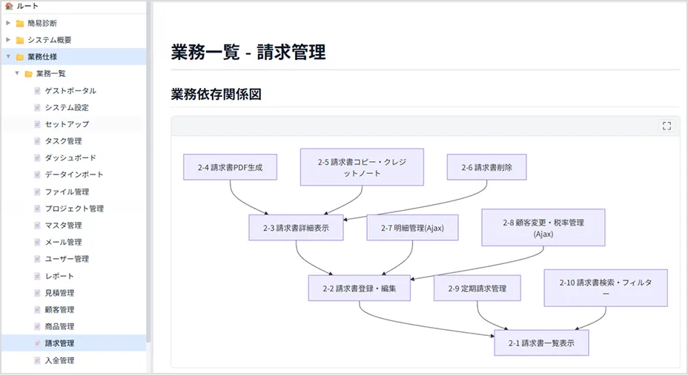Screen dimensions: 688x375
Task: Click the 2-7 明細管理(Ajax) node
Action: coord(412,228)
